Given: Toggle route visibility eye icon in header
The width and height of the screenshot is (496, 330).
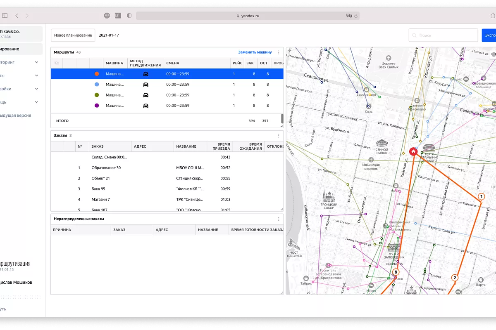Looking at the screenshot, I should (x=57, y=63).
